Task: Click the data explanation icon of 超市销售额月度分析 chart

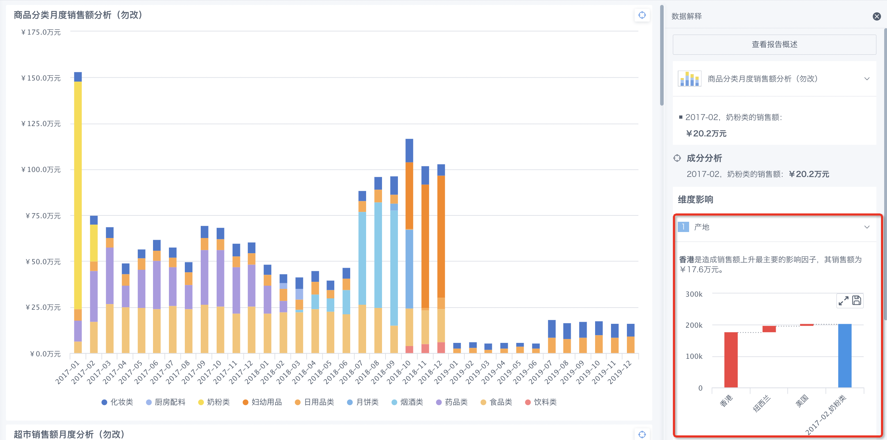Action: coord(642,434)
